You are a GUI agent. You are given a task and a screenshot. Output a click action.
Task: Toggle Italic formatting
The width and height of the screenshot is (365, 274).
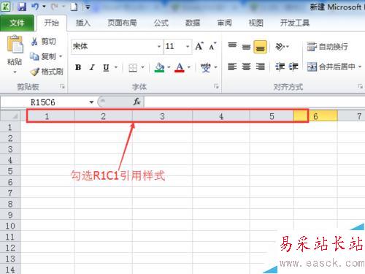92,67
